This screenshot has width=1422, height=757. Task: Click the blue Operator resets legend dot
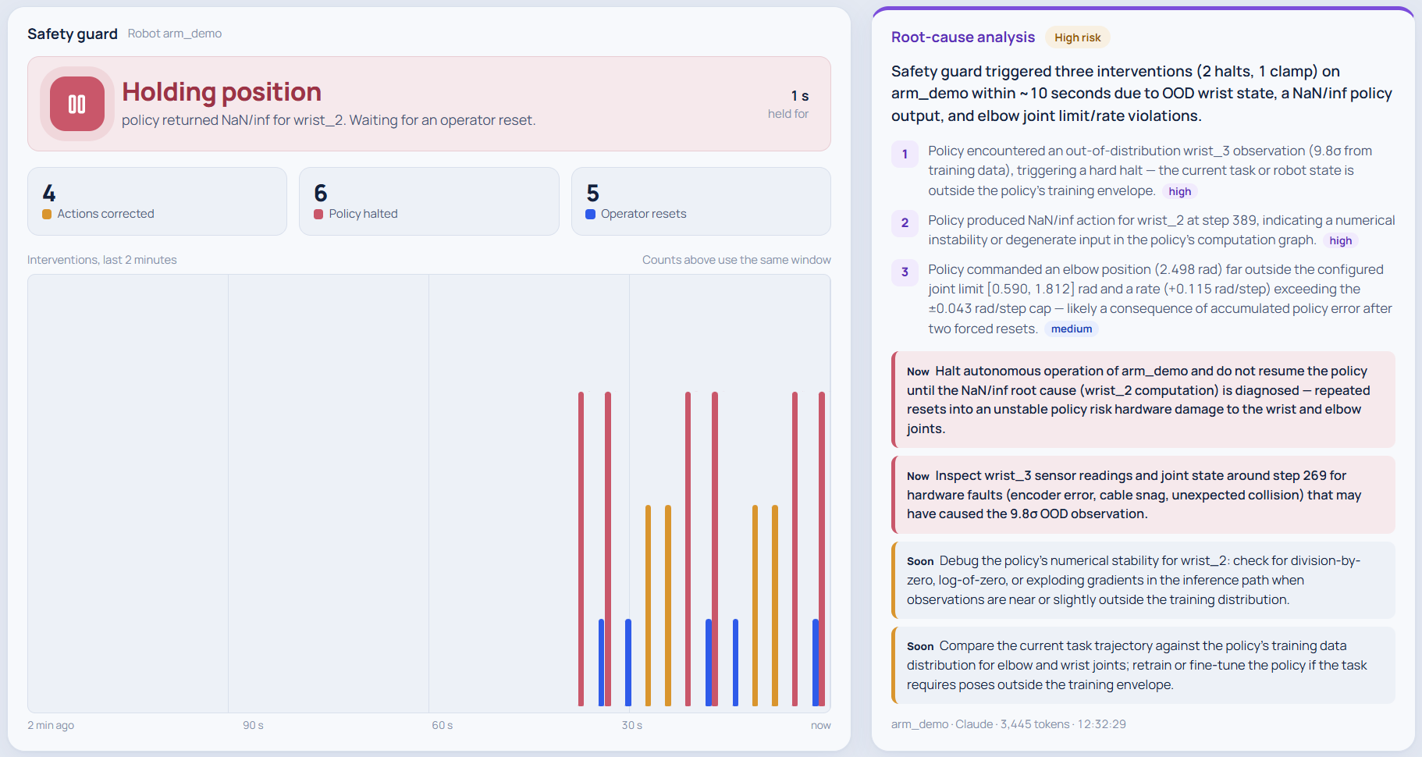(591, 214)
